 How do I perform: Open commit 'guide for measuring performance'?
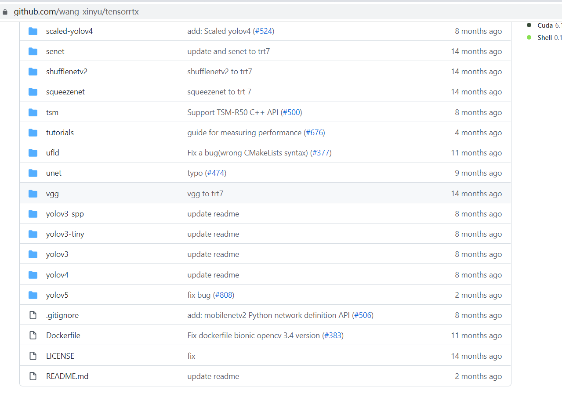244,133
